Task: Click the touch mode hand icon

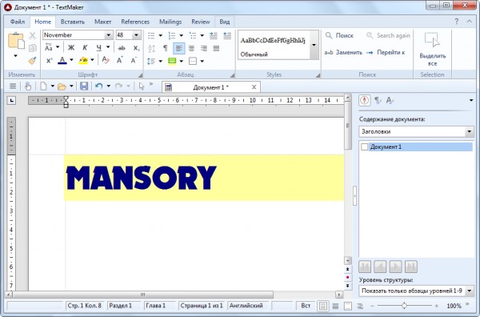Action: [x=28, y=86]
